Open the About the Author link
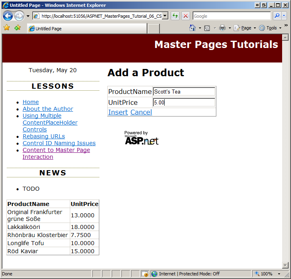Screen dimensions: 291x279 pyautogui.click(x=48, y=109)
